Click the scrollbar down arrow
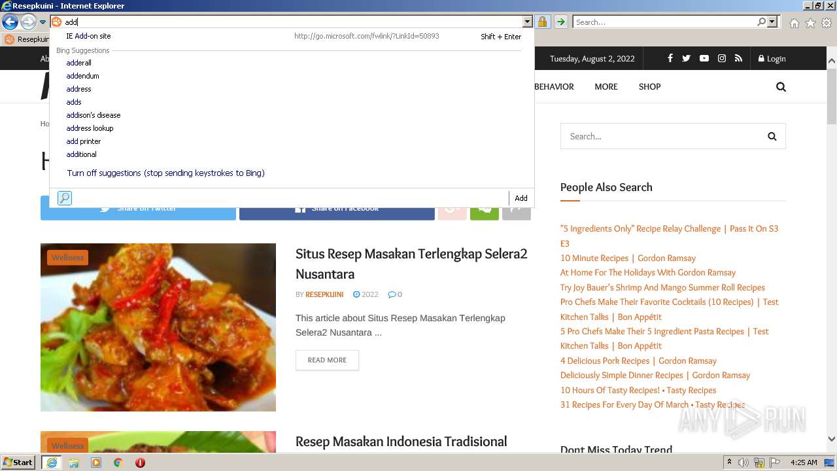Image resolution: width=837 pixels, height=471 pixels. 832,440
